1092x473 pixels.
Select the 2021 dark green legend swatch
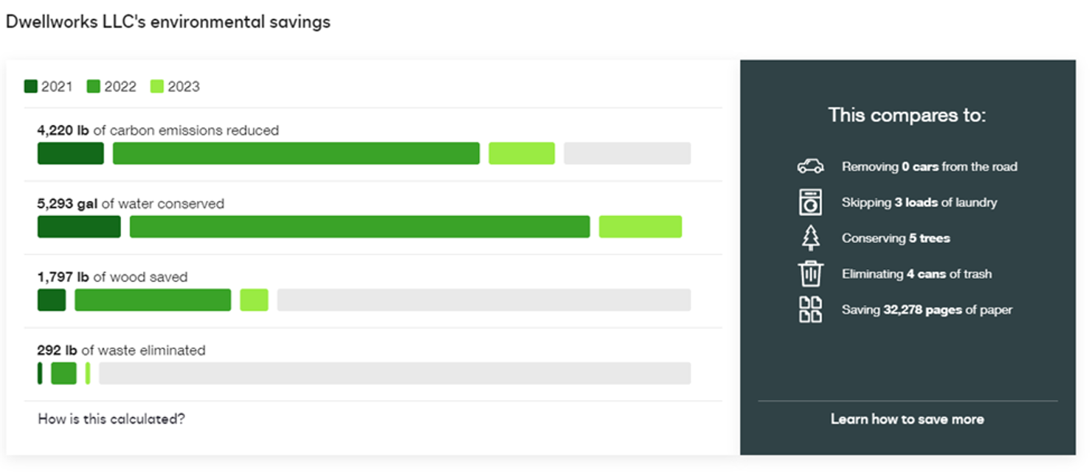coord(31,86)
